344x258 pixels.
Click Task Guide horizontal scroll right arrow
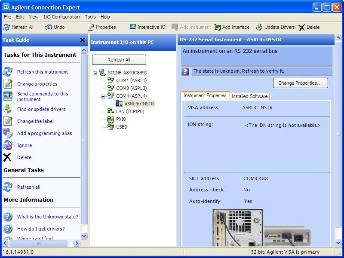[x=77, y=243]
